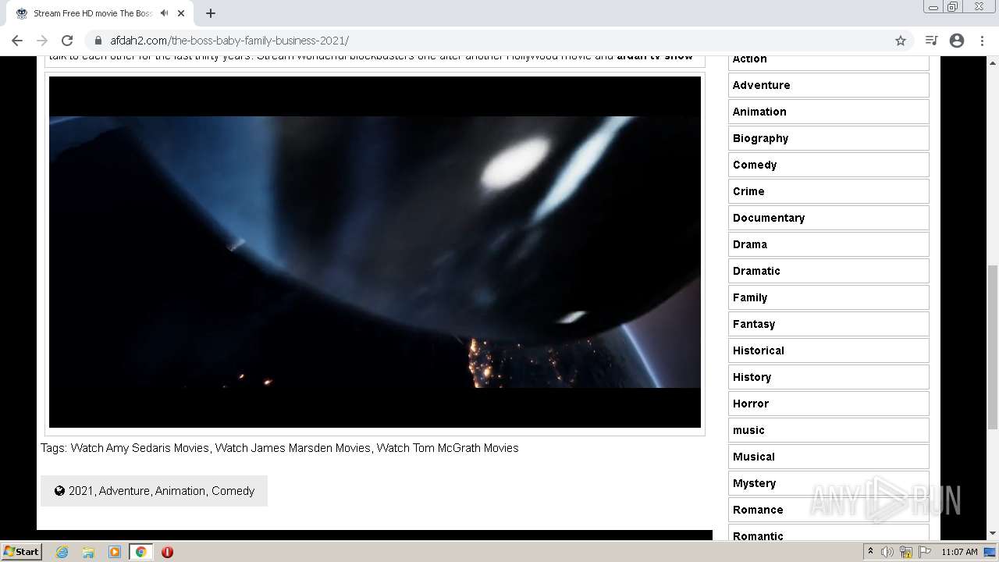Viewport: 999px width, 562px height.
Task: Close the Stream Free HD movie tab
Action: click(183, 13)
